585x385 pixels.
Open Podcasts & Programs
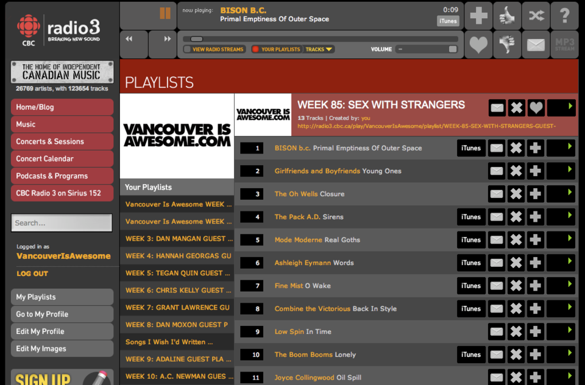62,175
